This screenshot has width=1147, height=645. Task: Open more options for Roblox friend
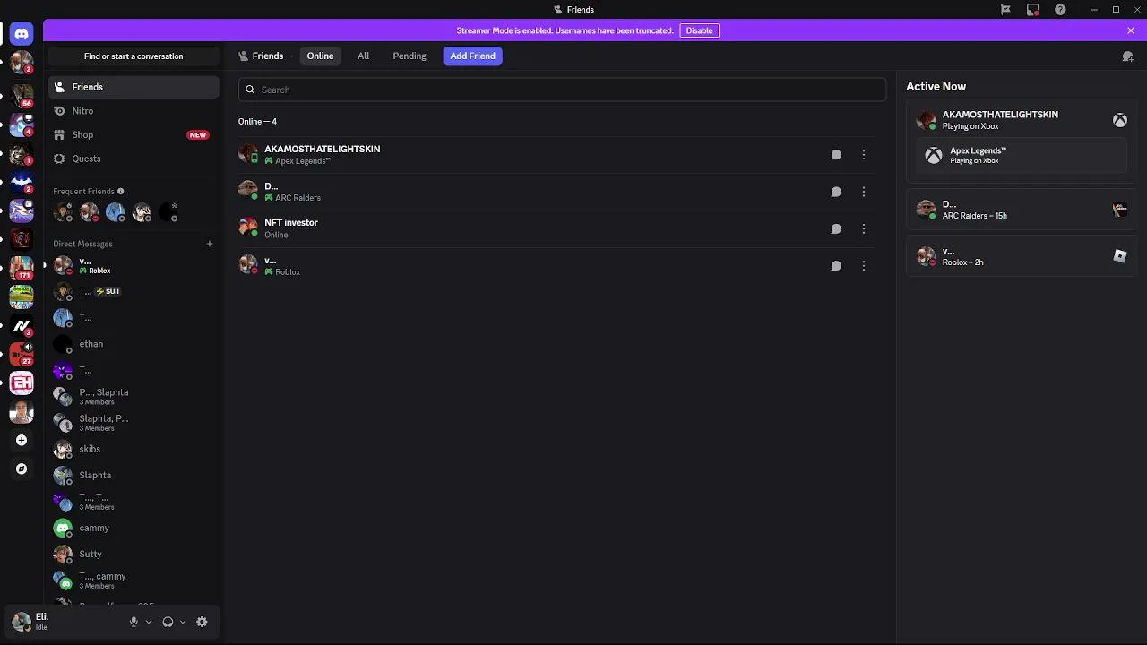864,265
